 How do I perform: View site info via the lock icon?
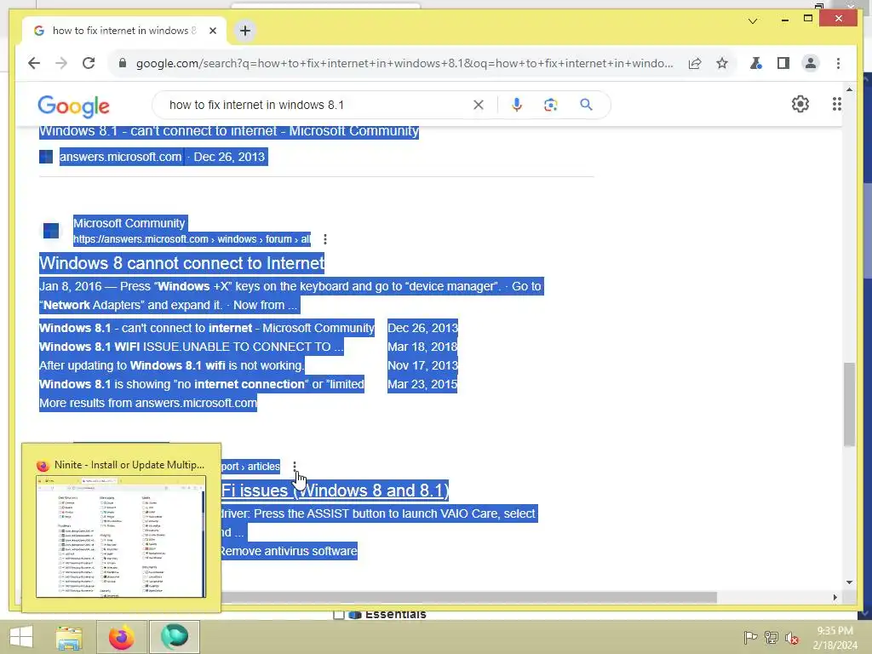tap(123, 63)
